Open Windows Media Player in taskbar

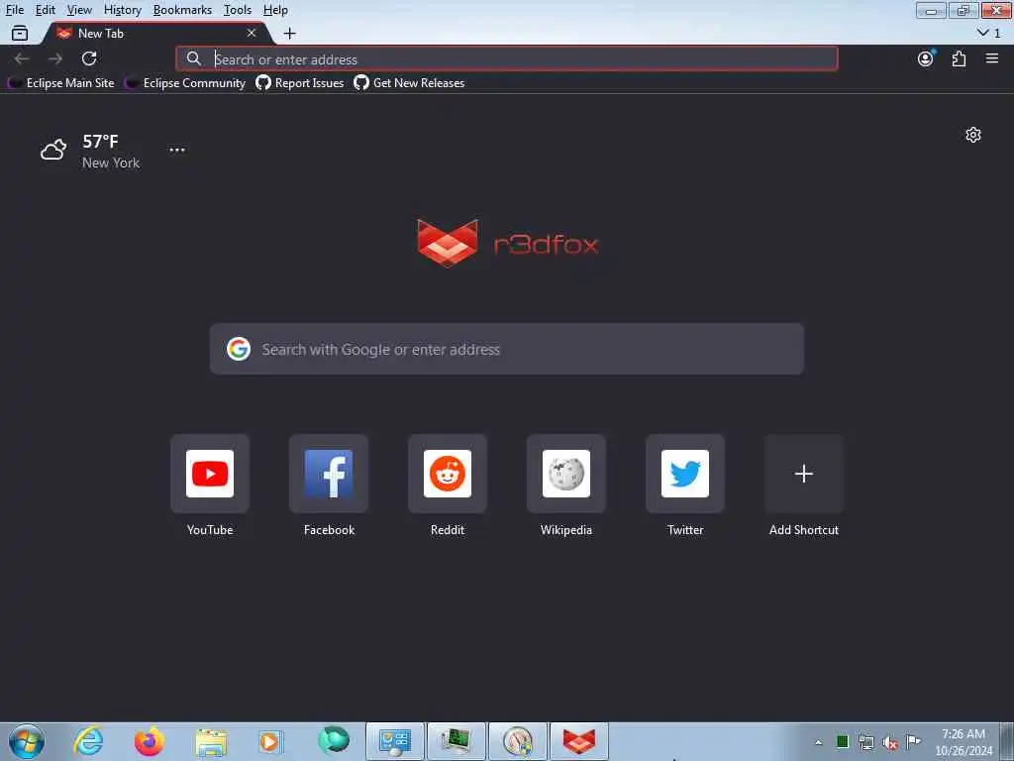click(271, 741)
